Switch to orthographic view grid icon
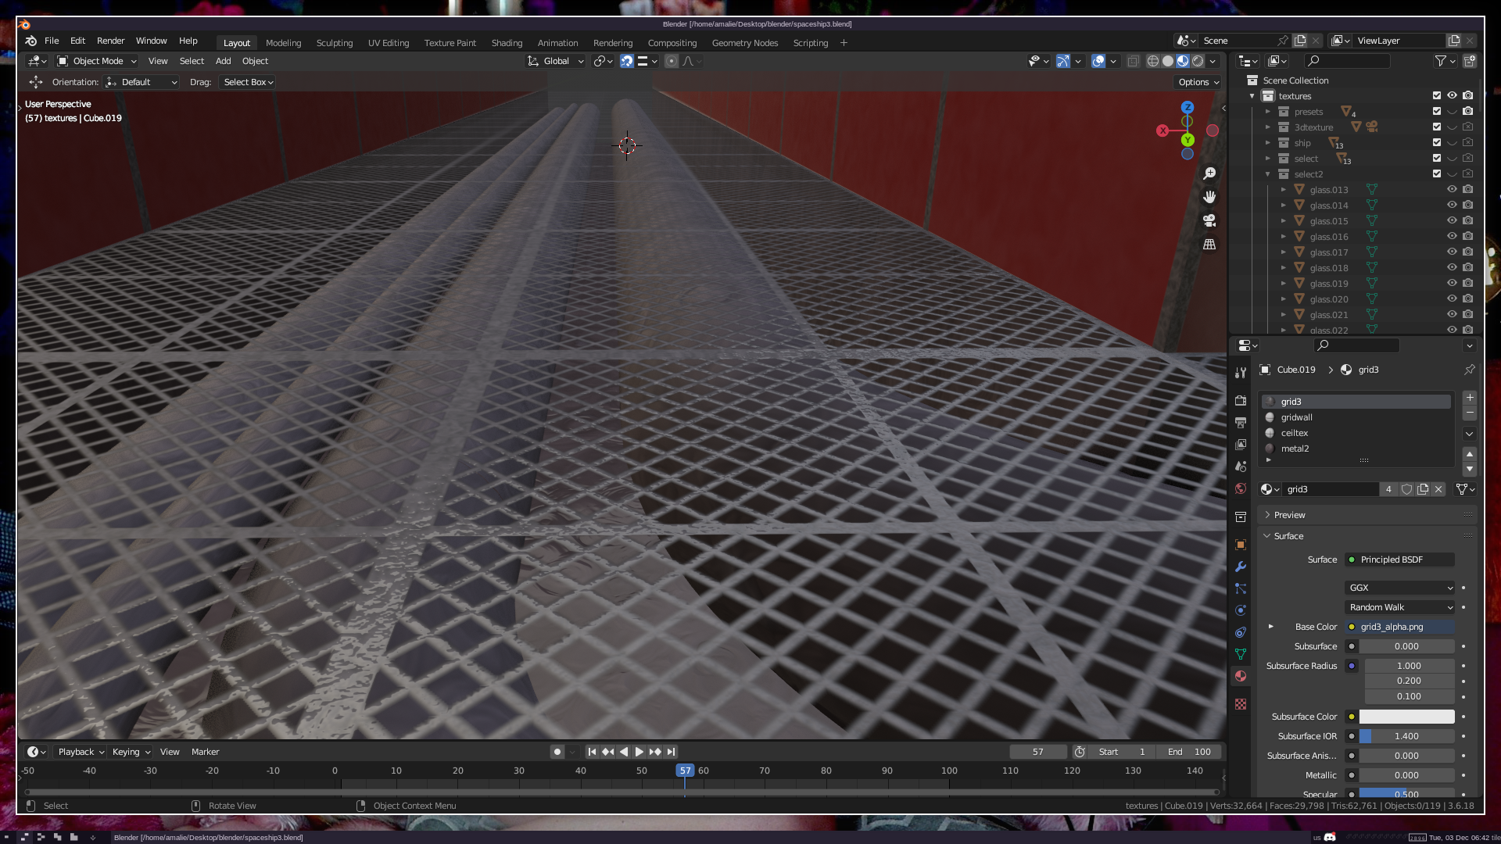The height and width of the screenshot is (844, 1501). (1209, 245)
